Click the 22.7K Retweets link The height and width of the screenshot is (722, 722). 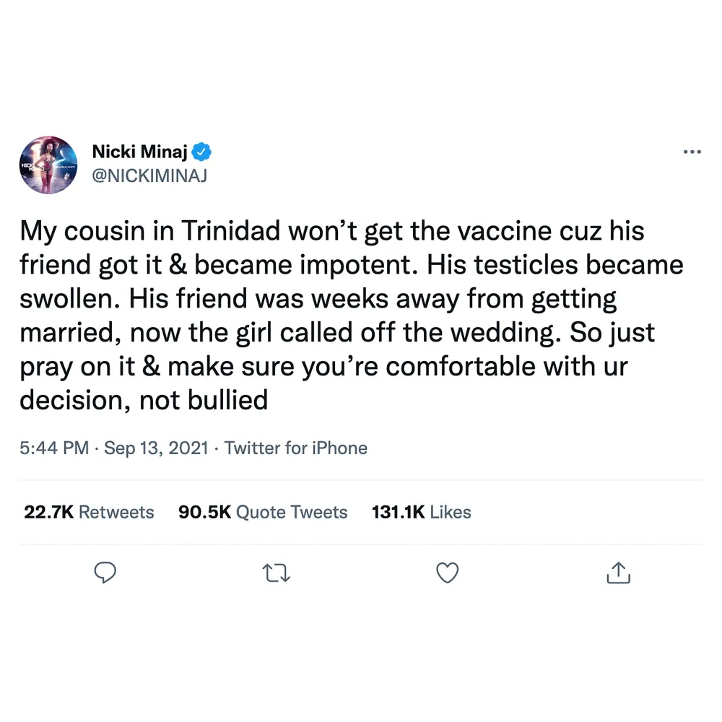88,512
